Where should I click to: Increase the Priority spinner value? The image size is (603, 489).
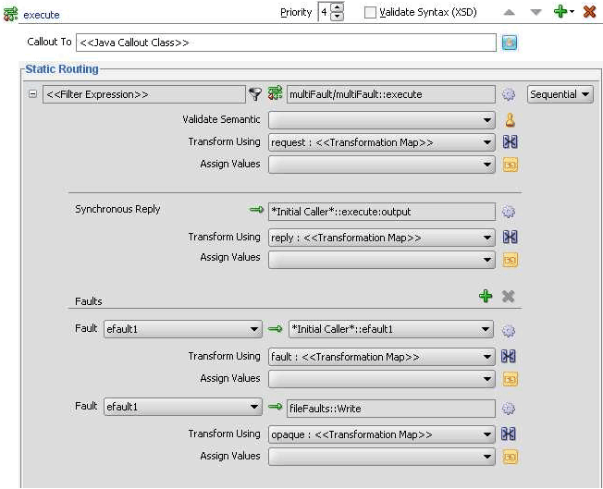coord(338,7)
